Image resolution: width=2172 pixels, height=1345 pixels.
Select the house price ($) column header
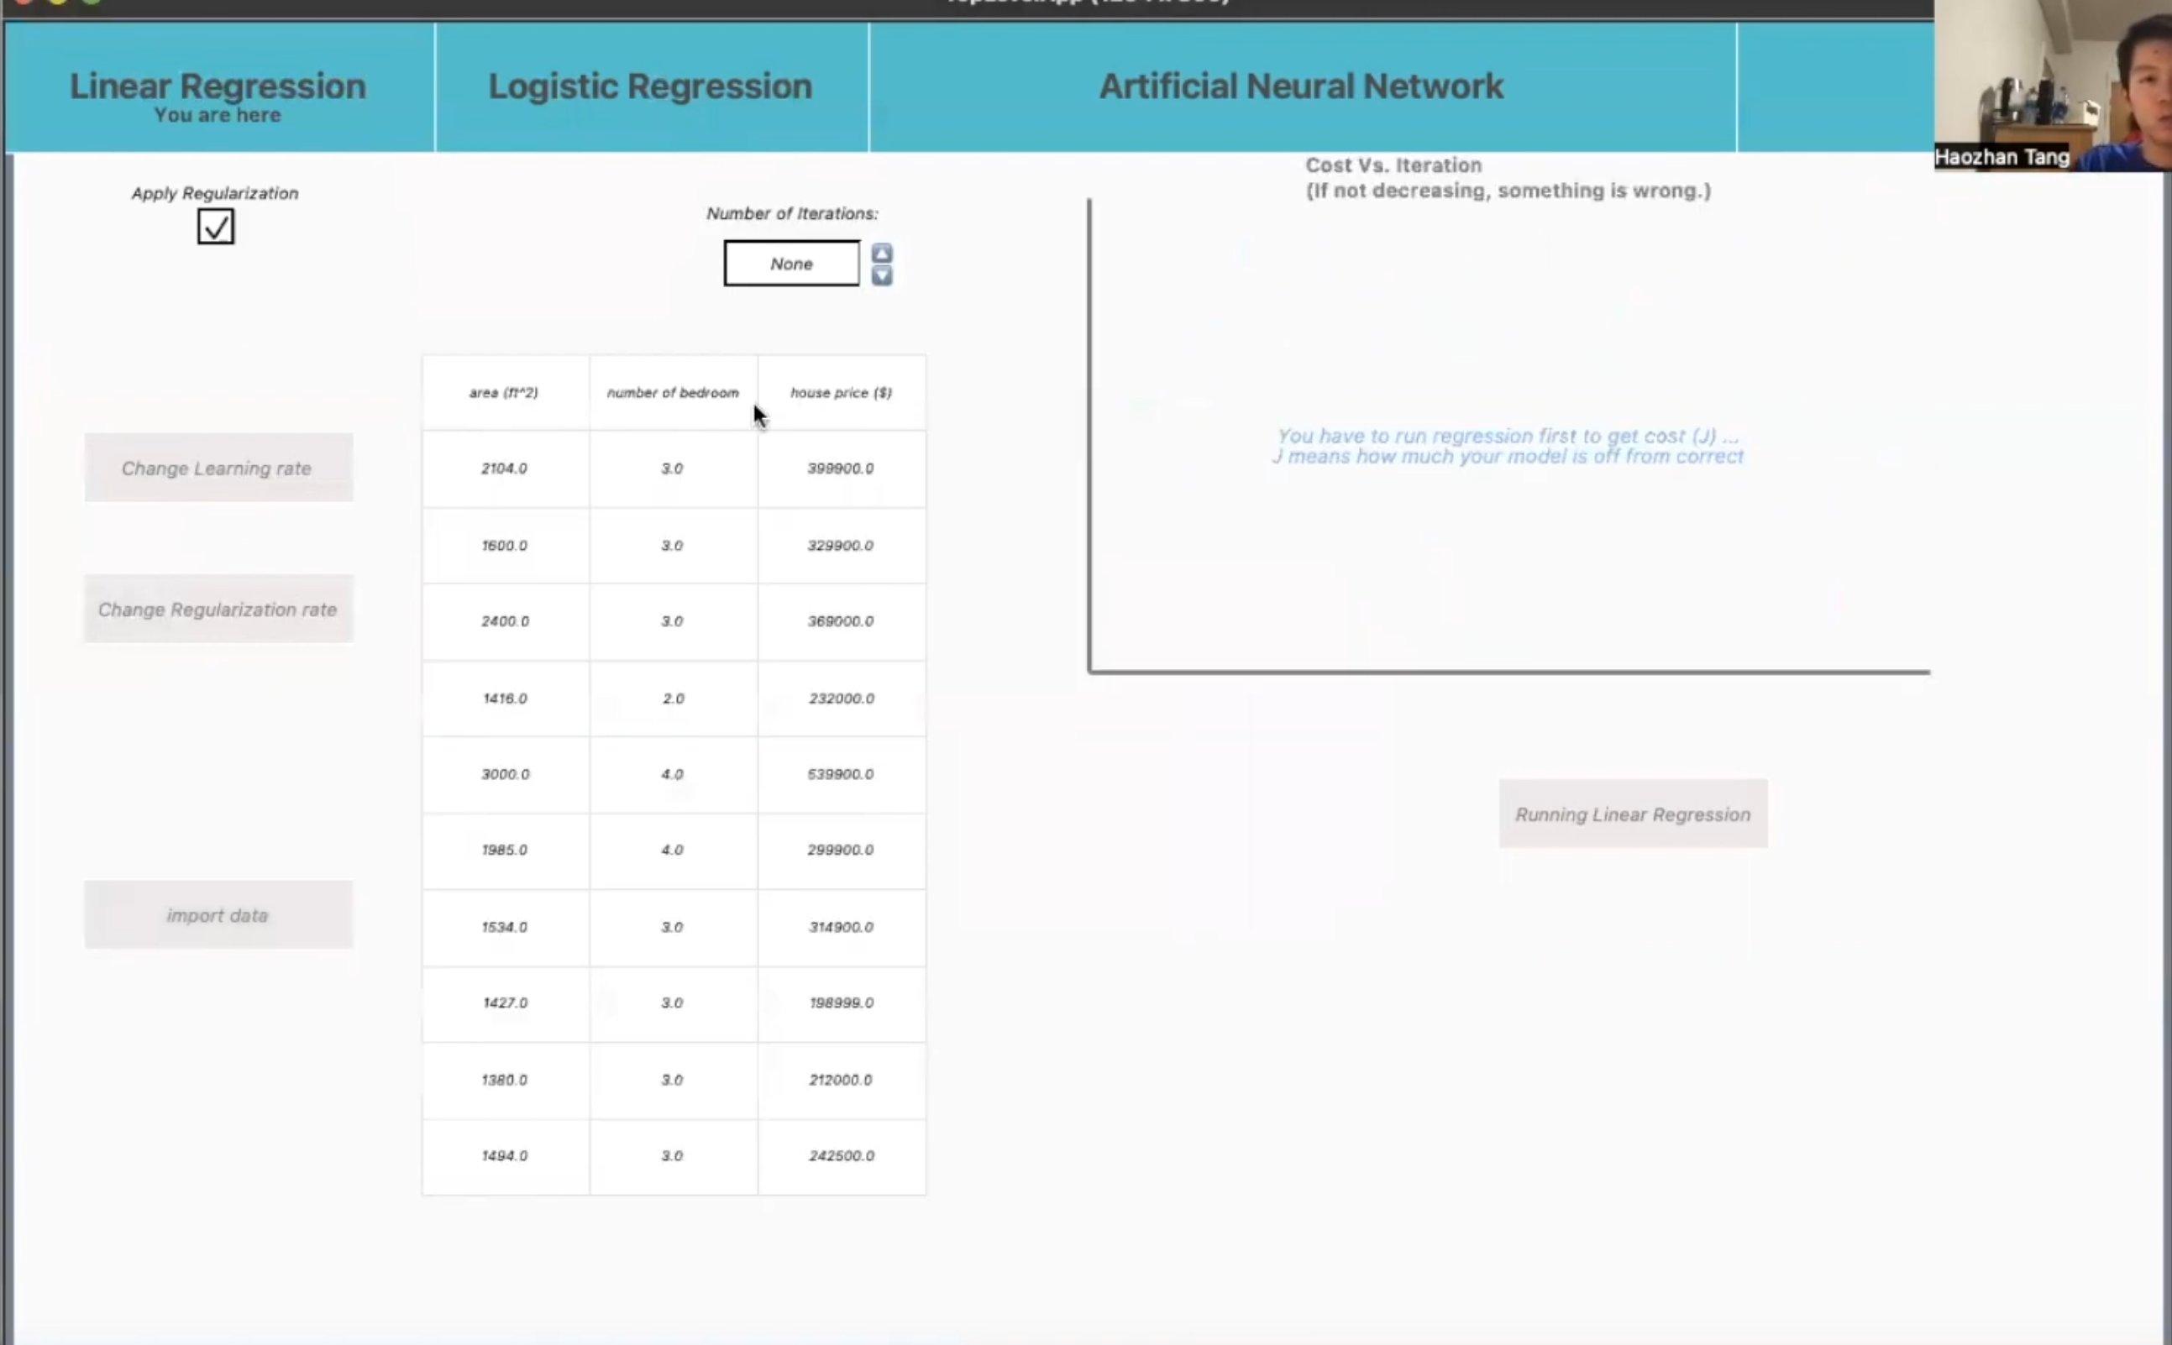click(x=841, y=392)
